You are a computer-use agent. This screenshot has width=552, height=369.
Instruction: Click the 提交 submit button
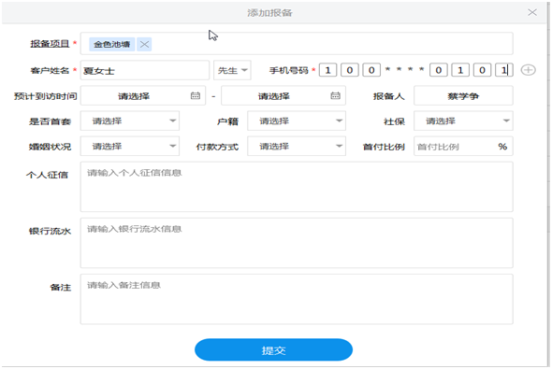[x=273, y=349]
